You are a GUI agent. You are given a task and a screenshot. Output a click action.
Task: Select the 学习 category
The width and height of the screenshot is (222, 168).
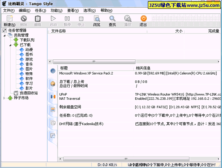pyautogui.click(x=29, y=84)
